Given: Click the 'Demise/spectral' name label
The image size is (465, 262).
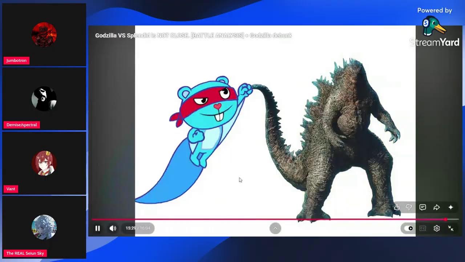Looking at the screenshot, I should point(22,125).
